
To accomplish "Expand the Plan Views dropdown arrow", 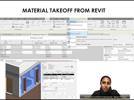I will (52, 22).
